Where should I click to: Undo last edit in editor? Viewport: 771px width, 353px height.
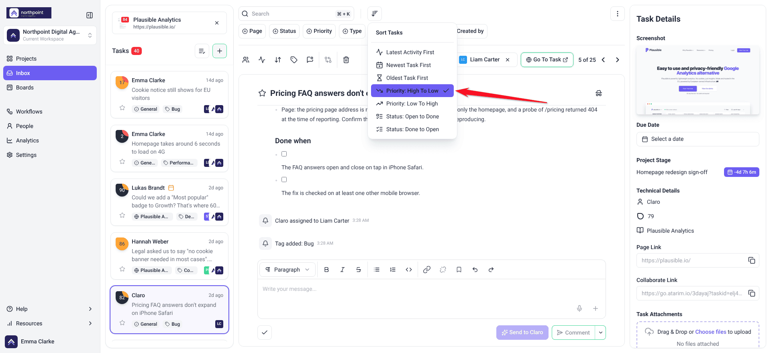point(475,270)
